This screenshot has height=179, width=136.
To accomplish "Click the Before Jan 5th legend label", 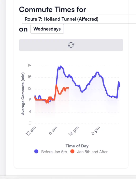I will 54,152.
